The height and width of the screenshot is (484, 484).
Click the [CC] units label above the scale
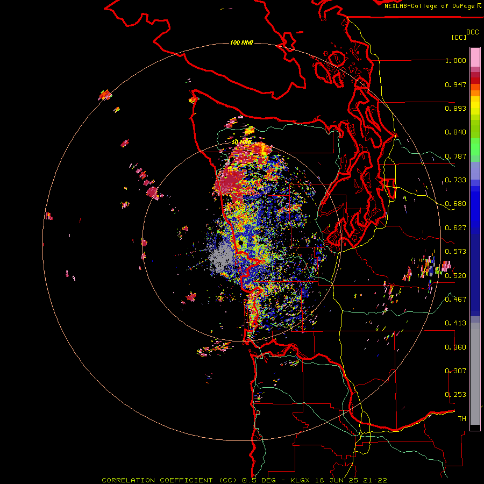(459, 37)
